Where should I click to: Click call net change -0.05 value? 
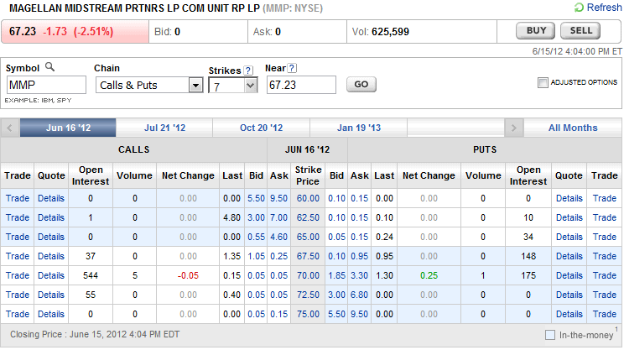click(188, 275)
